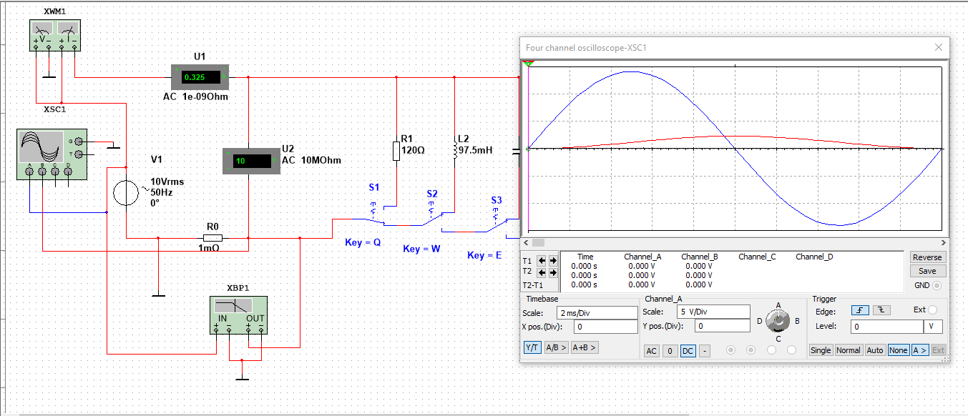Screen dimensions: 968x416
Task: Select the ground symbol below the wattmeter
Action: pyautogui.click(x=49, y=74)
